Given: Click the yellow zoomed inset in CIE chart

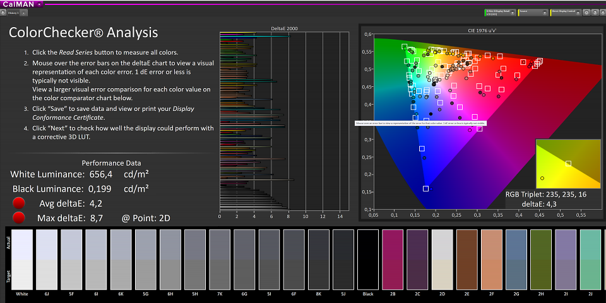Looking at the screenshot, I should (568, 164).
